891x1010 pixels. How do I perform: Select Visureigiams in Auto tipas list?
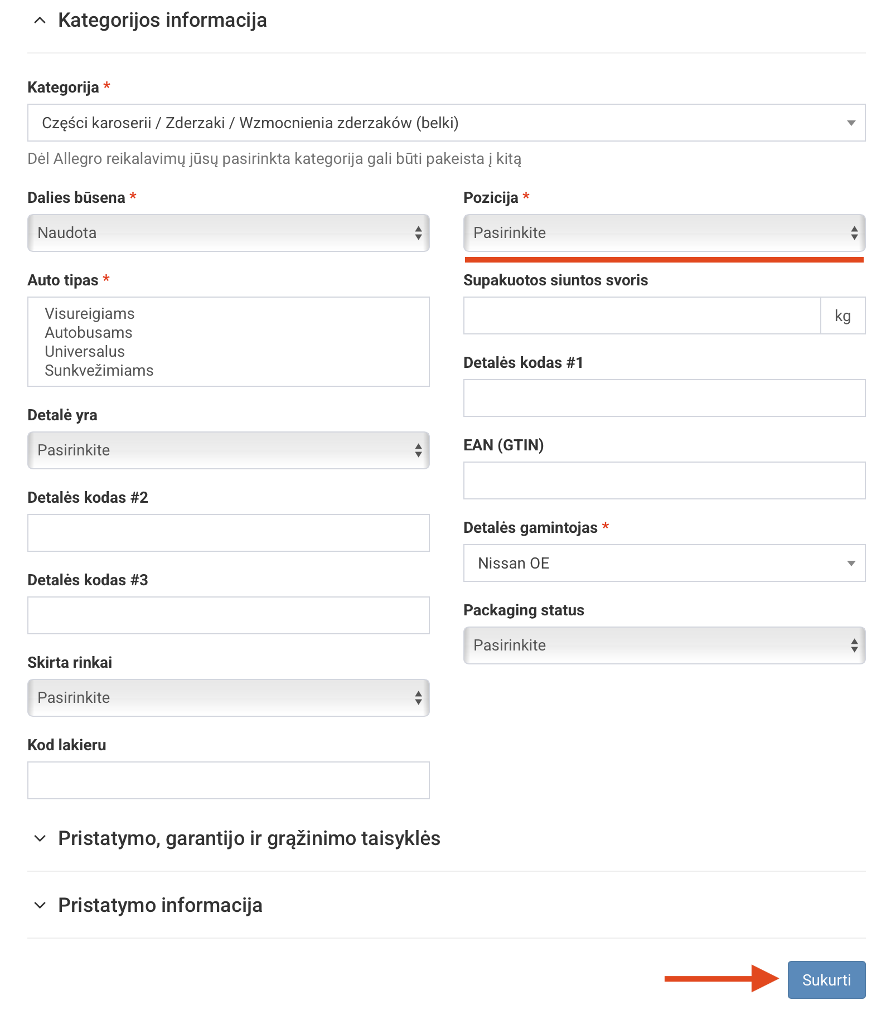(x=90, y=314)
